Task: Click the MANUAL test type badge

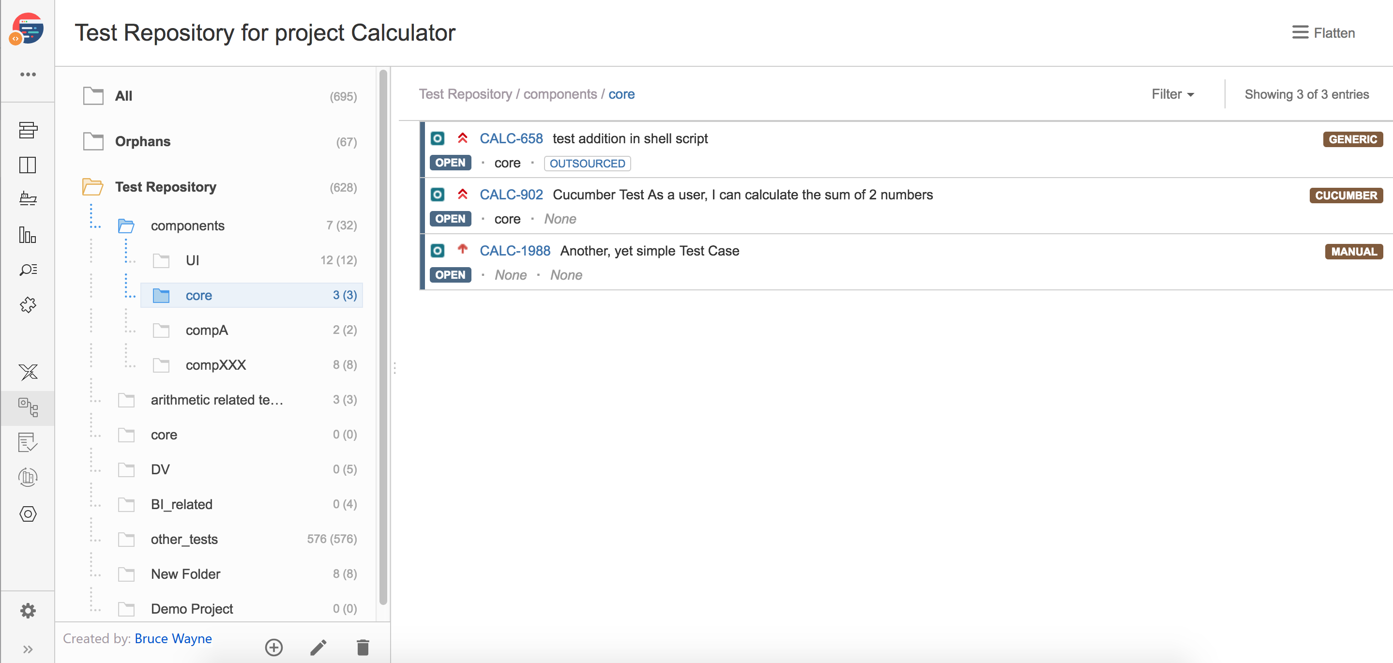Action: [1354, 252]
